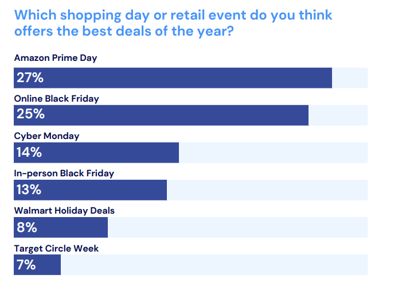This screenshot has height=286, width=406.
Task: Select the 25% value text
Action: point(30,115)
